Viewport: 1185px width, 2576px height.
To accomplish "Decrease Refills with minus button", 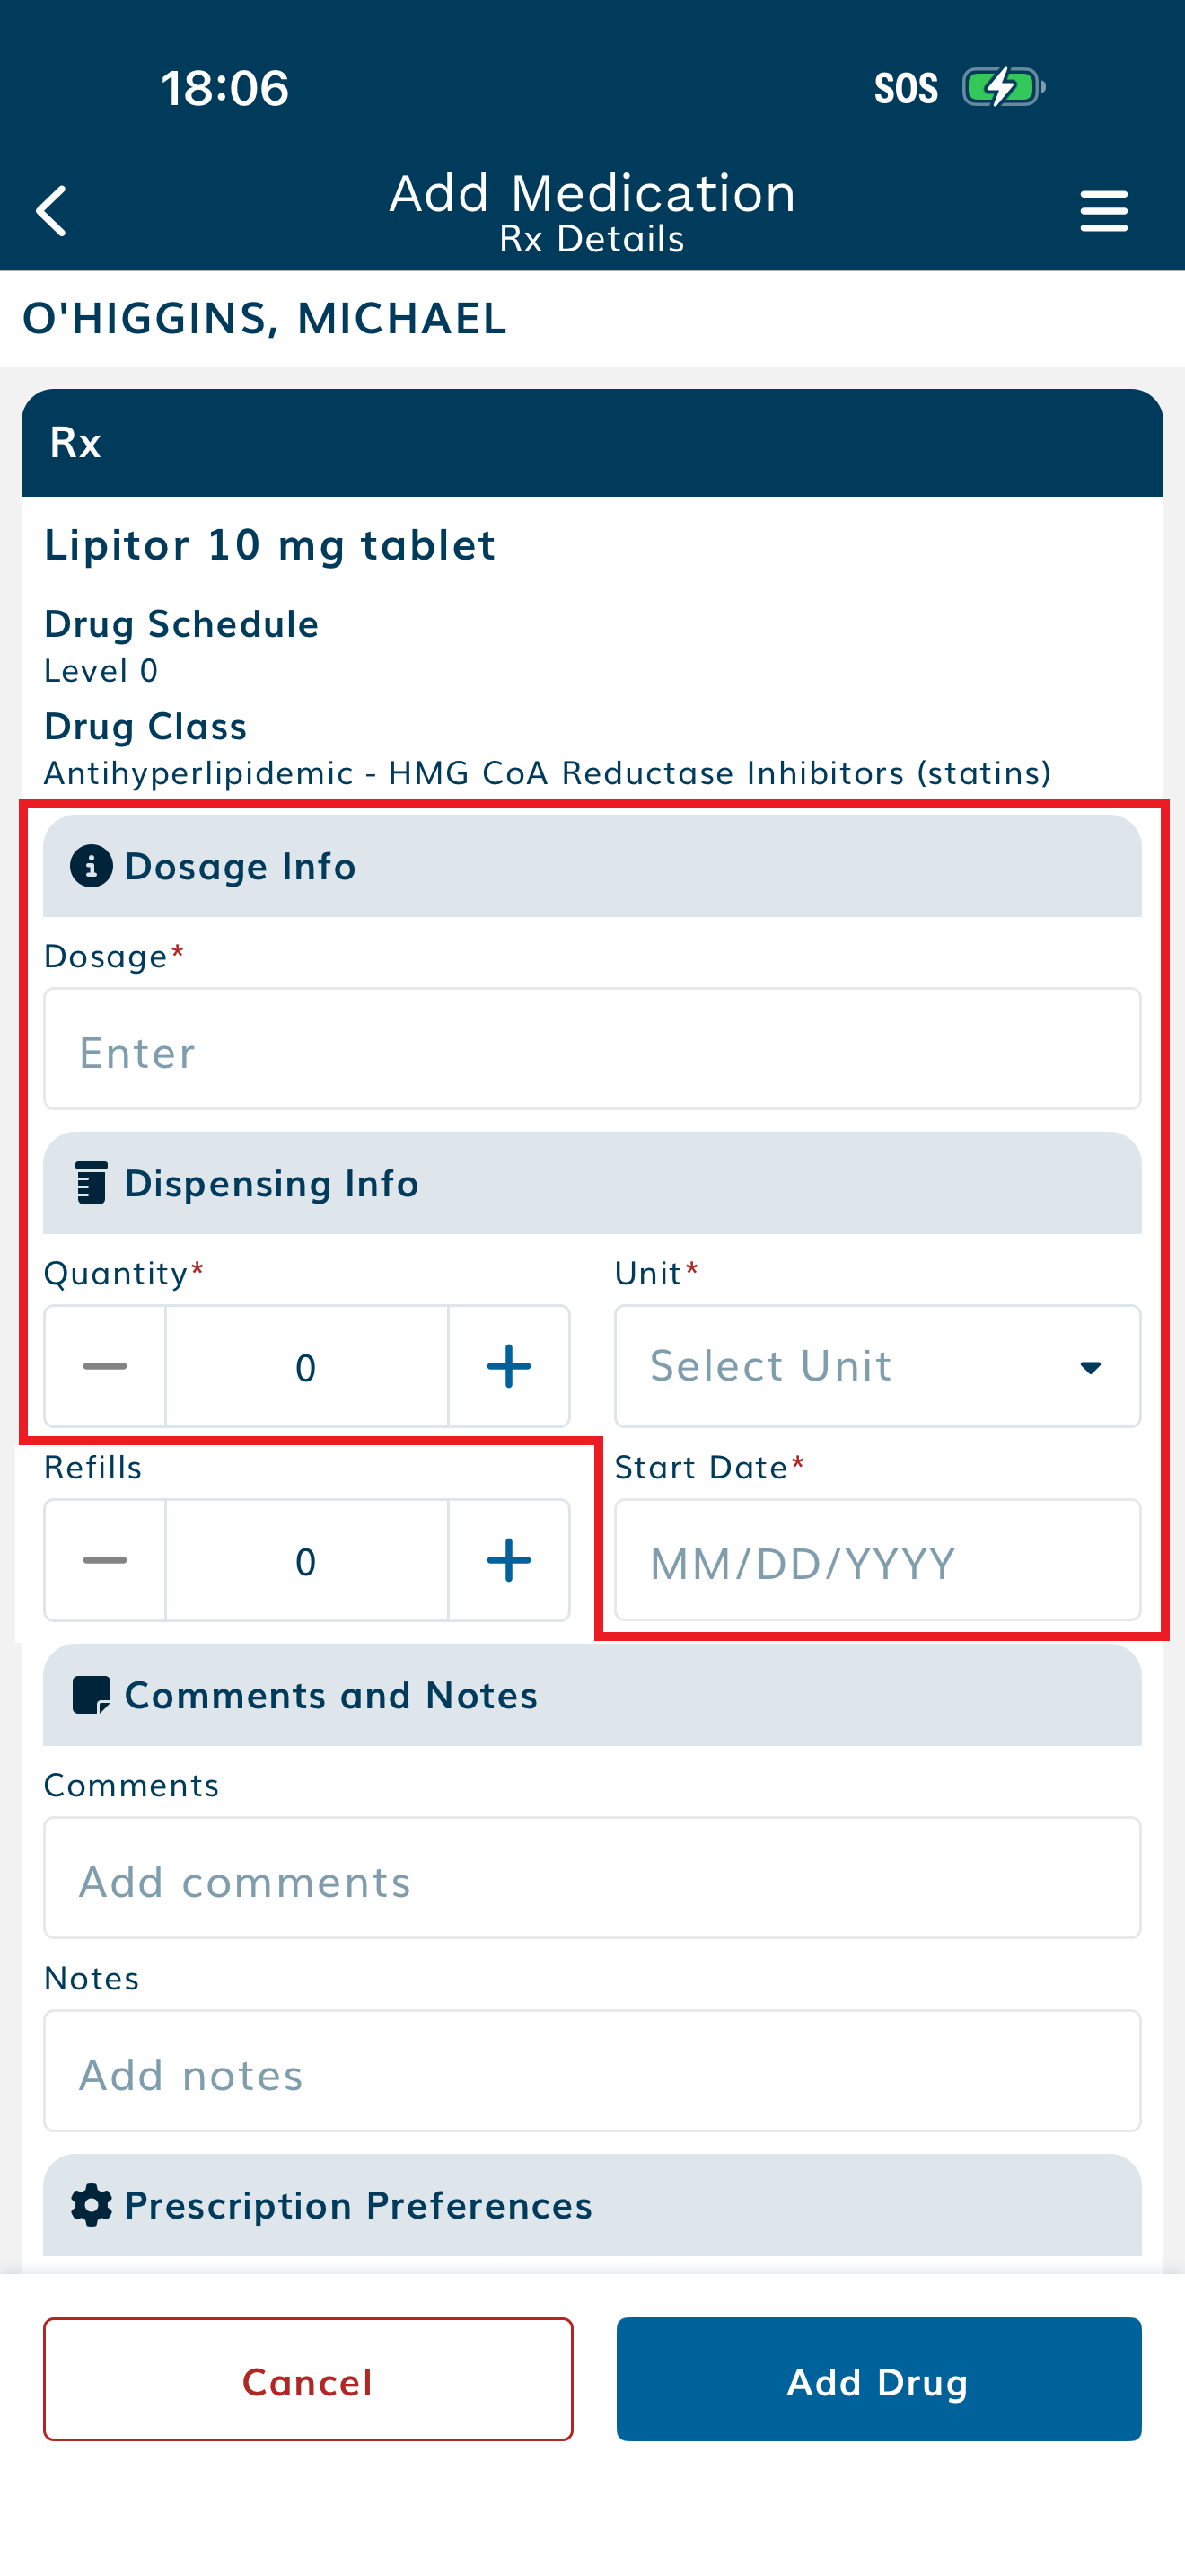I will tap(105, 1560).
